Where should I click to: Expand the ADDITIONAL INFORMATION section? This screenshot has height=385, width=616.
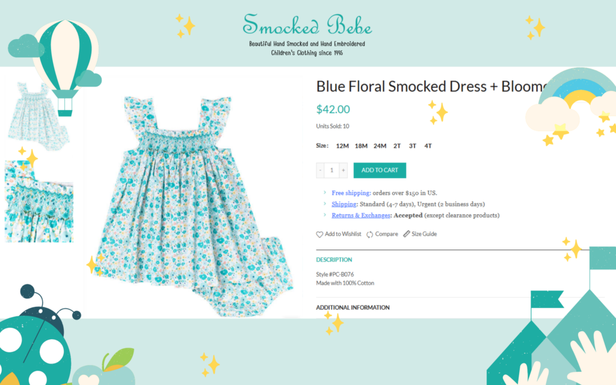353,307
